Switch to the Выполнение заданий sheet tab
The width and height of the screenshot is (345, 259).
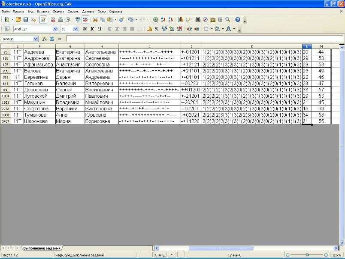[42, 248]
